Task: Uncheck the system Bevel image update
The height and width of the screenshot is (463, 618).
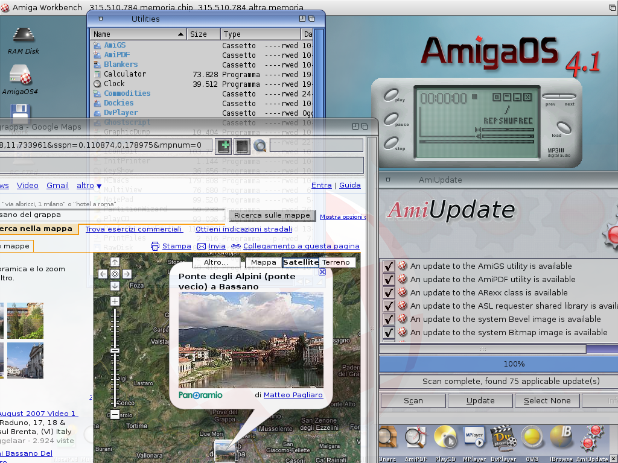Action: [389, 320]
